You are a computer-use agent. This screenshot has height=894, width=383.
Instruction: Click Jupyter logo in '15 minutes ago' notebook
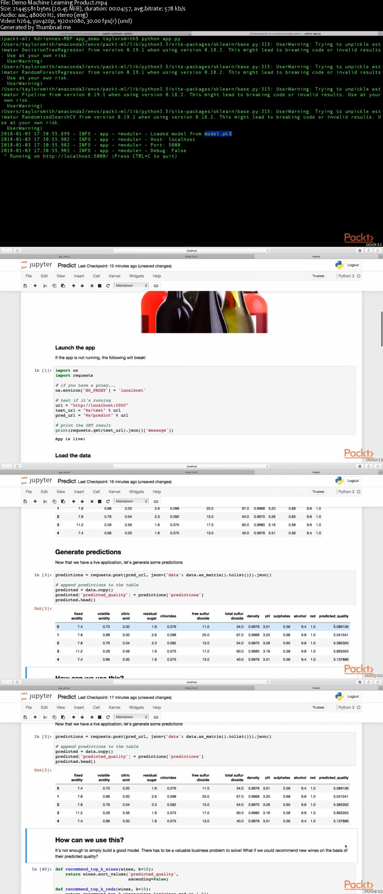[x=37, y=265]
